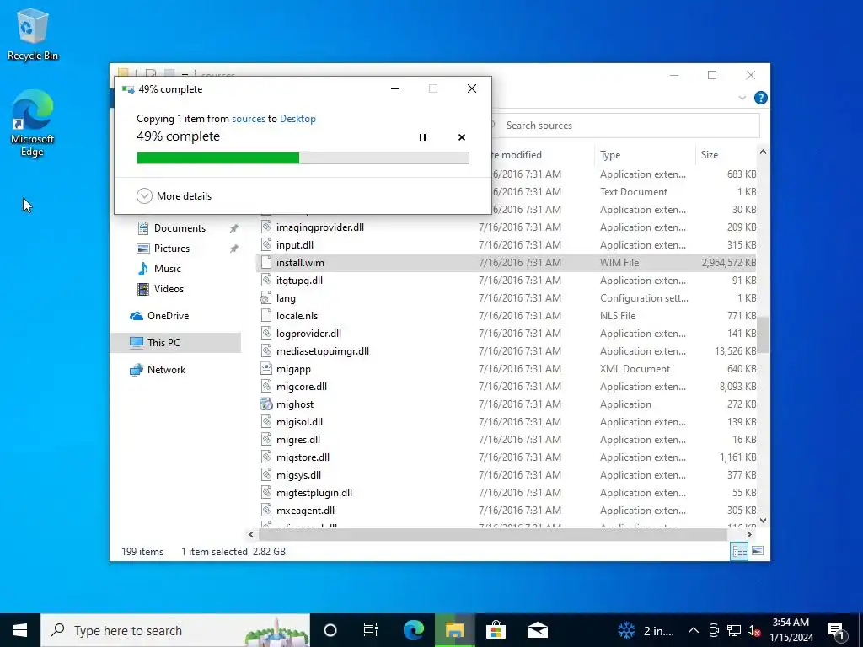The width and height of the screenshot is (863, 647).
Task: Launch Edge from the taskbar
Action: [414, 630]
